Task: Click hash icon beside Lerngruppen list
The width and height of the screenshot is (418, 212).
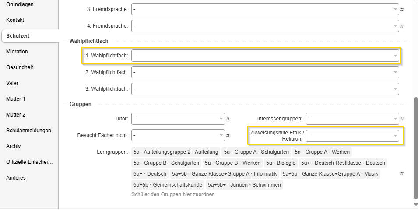Action: (x=402, y=173)
